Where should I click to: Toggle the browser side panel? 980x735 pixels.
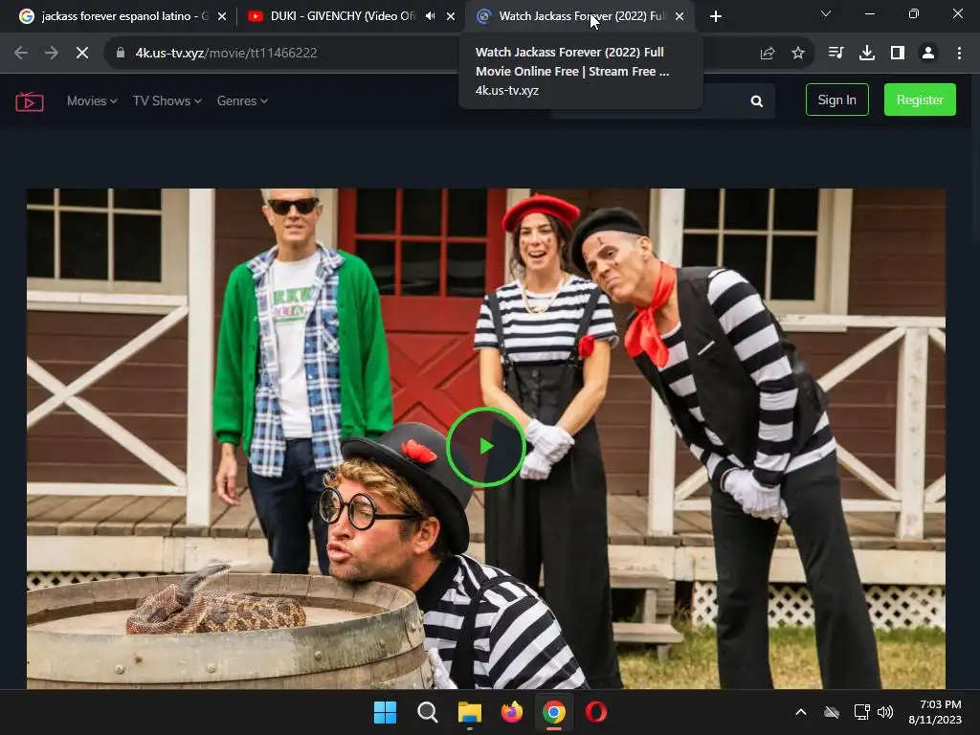tap(898, 54)
